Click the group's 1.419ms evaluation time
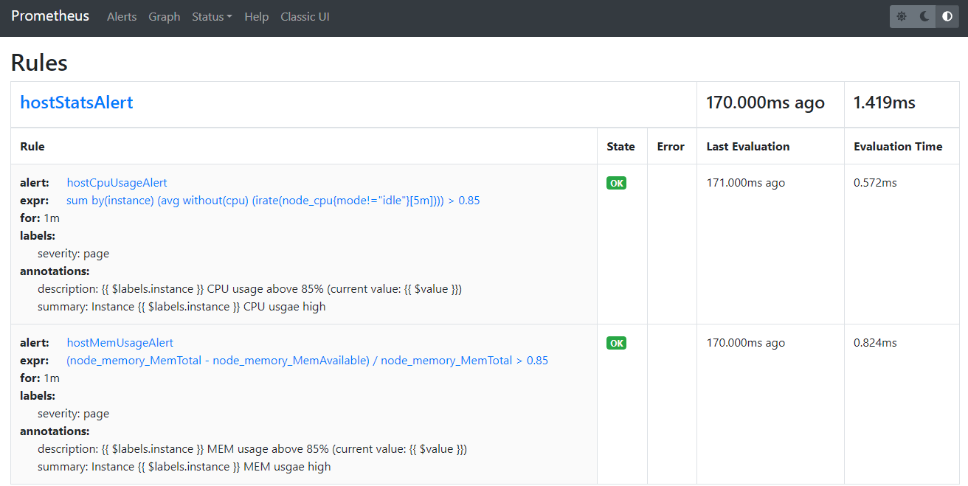Image resolution: width=968 pixels, height=486 pixels. pyautogui.click(x=884, y=103)
